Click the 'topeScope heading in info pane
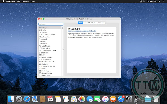Viewport: 167px width, 104px height. point(74,29)
